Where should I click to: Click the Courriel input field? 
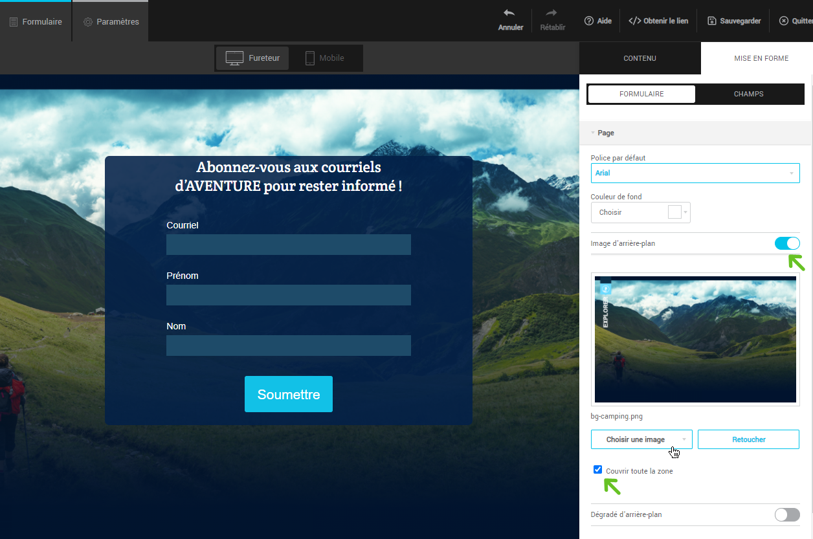[289, 245]
